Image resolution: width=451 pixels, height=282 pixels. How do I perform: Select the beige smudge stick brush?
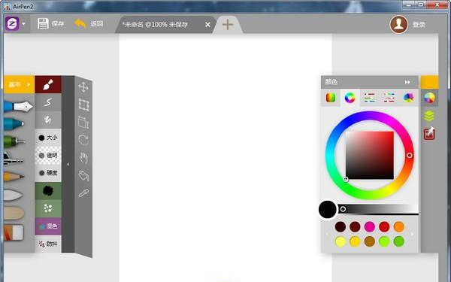coord(14,214)
